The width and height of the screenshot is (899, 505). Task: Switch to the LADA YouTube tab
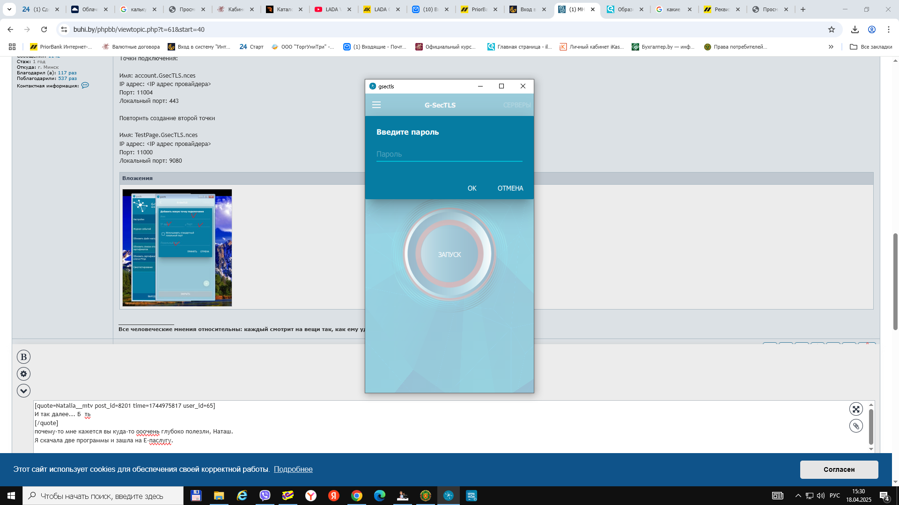[x=331, y=9]
